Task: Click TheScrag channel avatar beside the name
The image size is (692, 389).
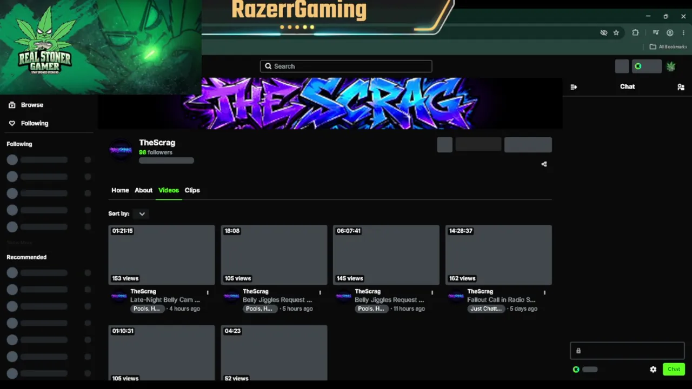Action: (x=121, y=150)
